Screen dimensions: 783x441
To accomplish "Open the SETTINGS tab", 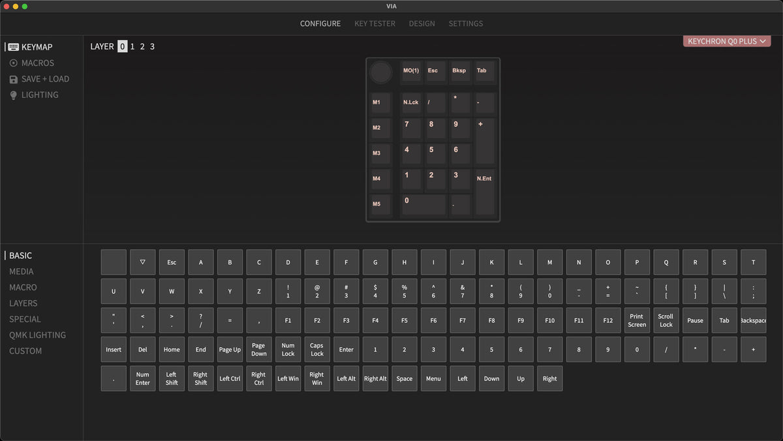I will click(465, 23).
